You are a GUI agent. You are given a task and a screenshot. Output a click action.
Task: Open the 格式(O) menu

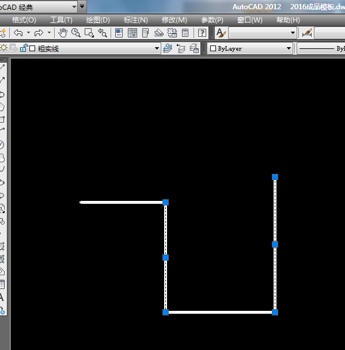(x=24, y=20)
